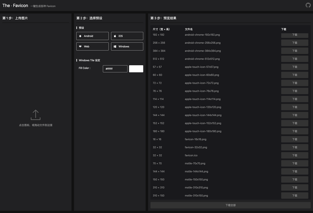Download apple-touch-icon-180x180.png
Screen dimensions: 313x213
[295, 131]
